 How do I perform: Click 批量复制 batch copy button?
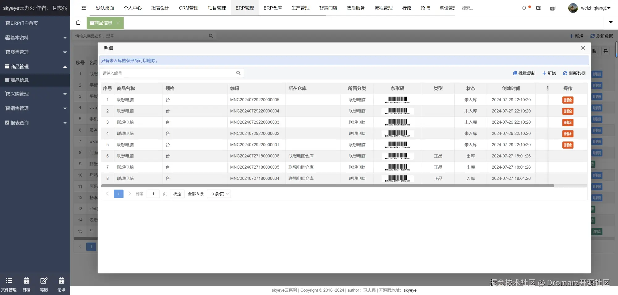[x=524, y=73]
